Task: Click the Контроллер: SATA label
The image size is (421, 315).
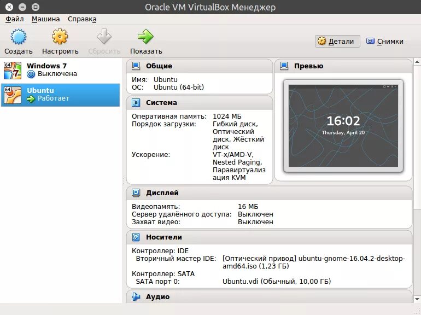Action: tap(163, 274)
